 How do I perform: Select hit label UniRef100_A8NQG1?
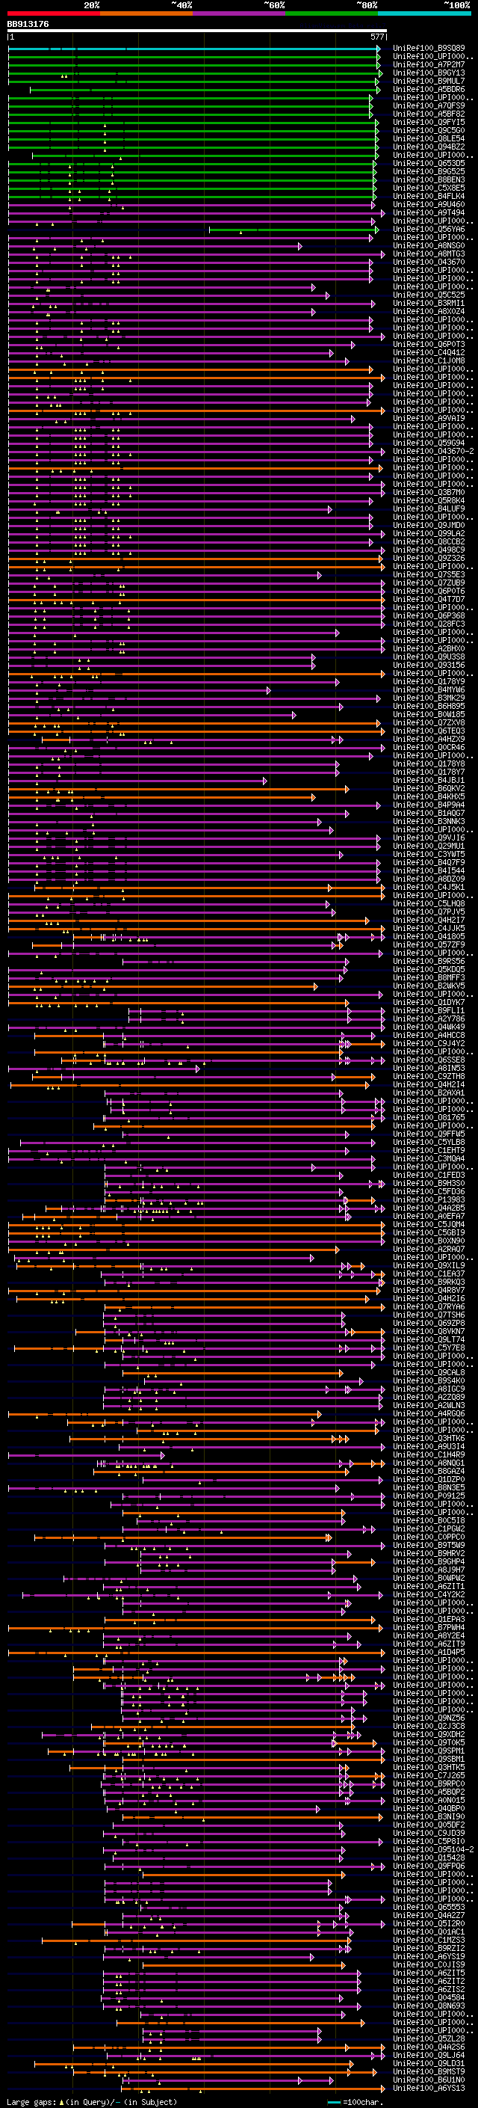click(x=429, y=1464)
